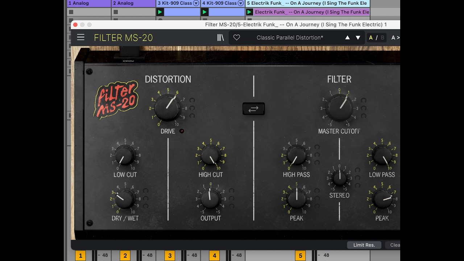Image resolution: width=464 pixels, height=261 pixels.
Task: Close the Filter MS-20 plugin window
Action: 75,25
